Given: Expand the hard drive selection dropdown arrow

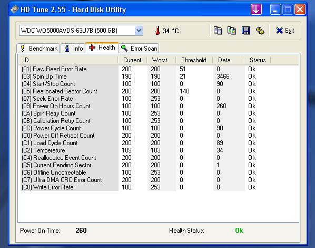Looking at the screenshot, I should coord(139,31).
